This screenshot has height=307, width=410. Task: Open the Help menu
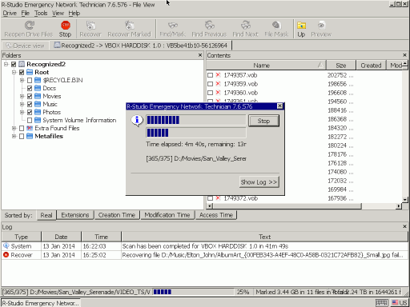point(74,13)
